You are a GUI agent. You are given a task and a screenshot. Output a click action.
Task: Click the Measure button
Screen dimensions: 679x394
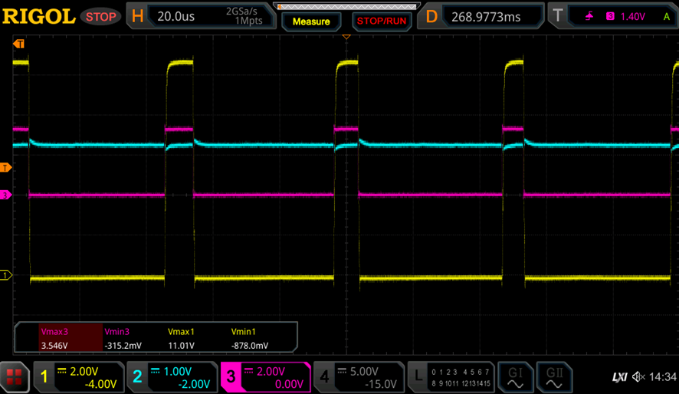point(311,21)
